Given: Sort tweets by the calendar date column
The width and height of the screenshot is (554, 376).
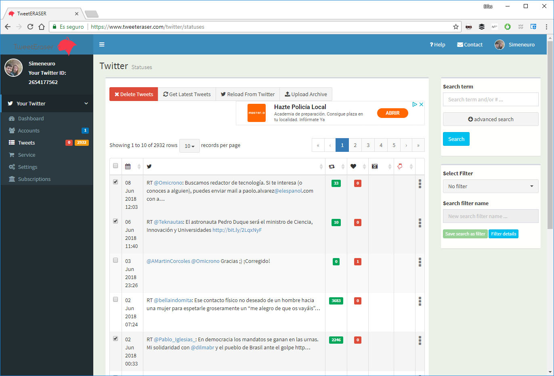Looking at the screenshot, I should point(128,166).
